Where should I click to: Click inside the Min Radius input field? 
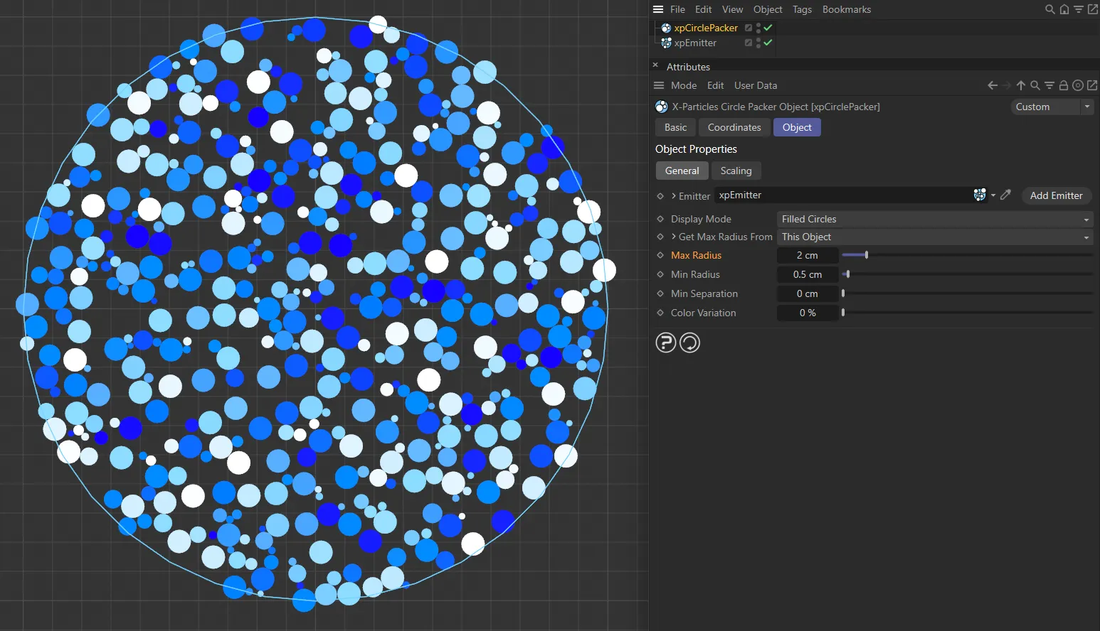[x=808, y=274]
